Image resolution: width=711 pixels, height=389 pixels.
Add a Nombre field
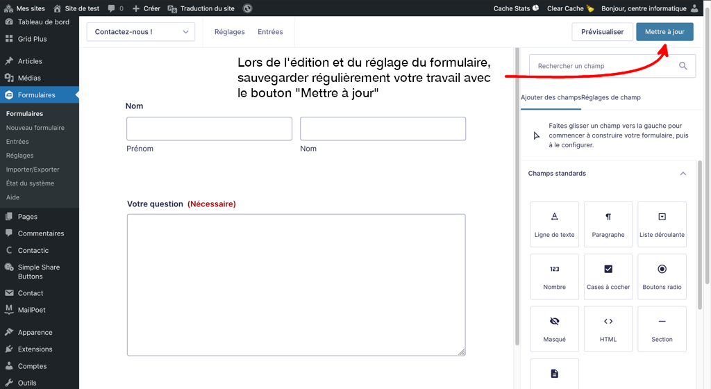[x=554, y=276]
